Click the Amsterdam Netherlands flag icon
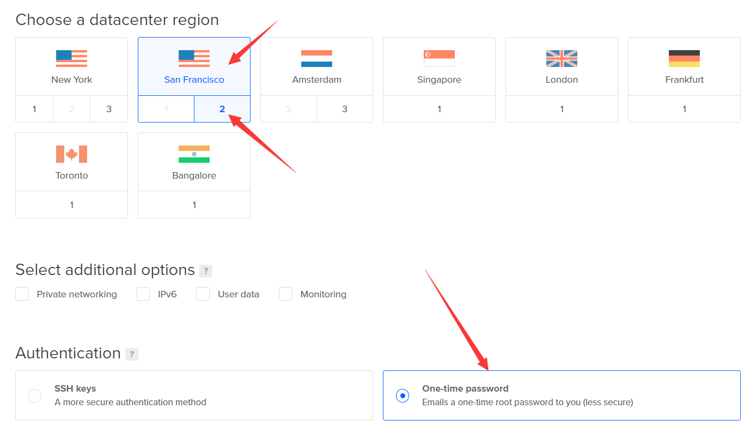750x445 pixels. 316,58
